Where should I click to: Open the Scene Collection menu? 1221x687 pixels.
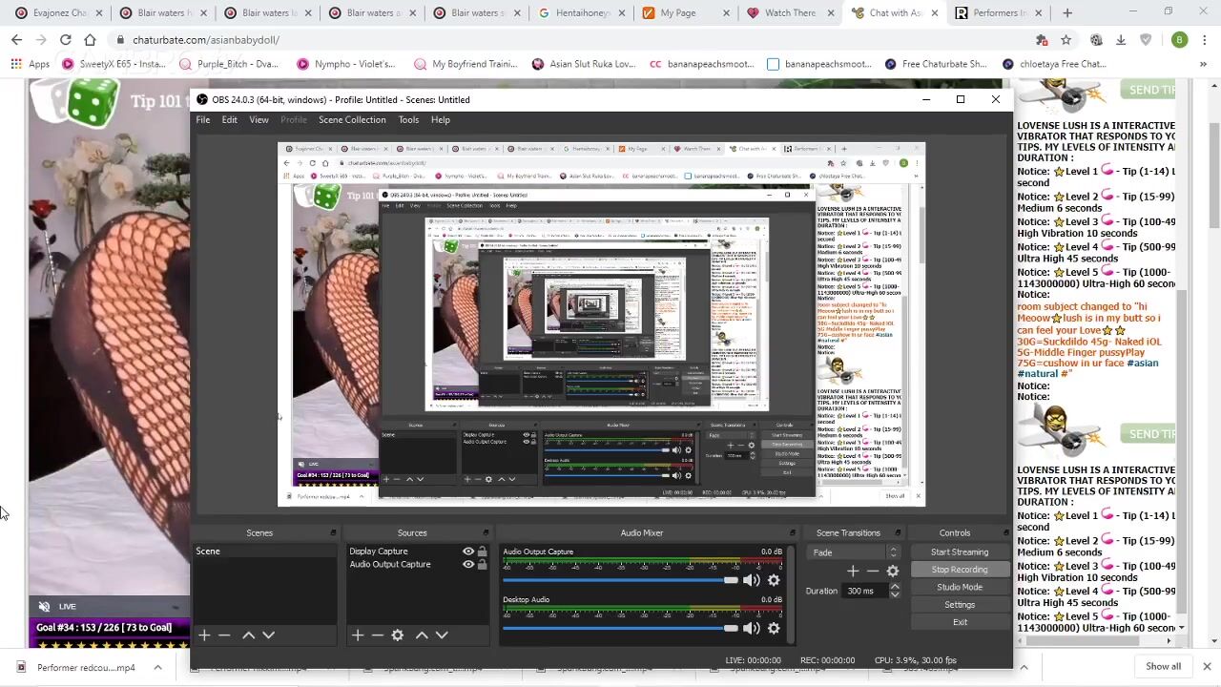(352, 120)
